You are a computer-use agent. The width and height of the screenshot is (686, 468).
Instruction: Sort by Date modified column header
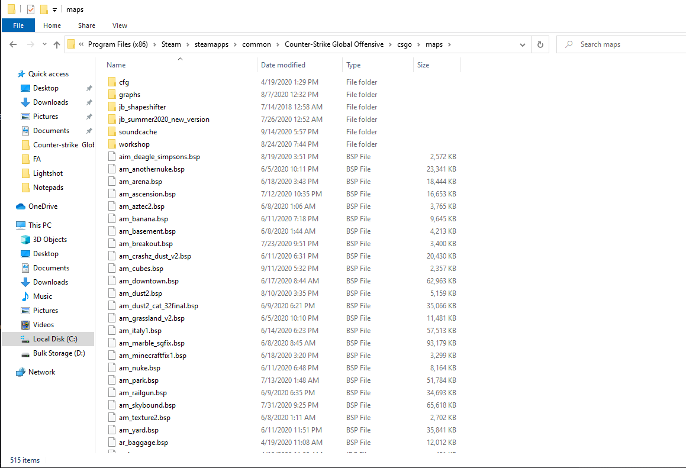[x=283, y=64]
